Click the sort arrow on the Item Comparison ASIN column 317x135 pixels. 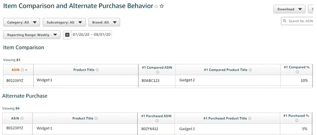26,70
